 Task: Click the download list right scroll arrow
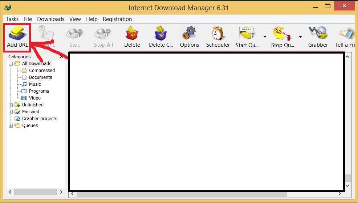coord(339,194)
